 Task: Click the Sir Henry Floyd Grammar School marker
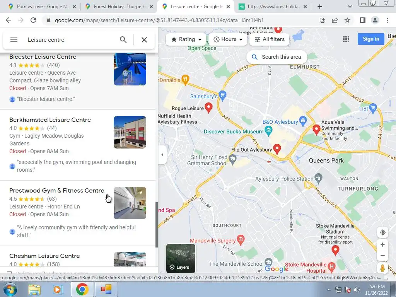tap(232, 159)
